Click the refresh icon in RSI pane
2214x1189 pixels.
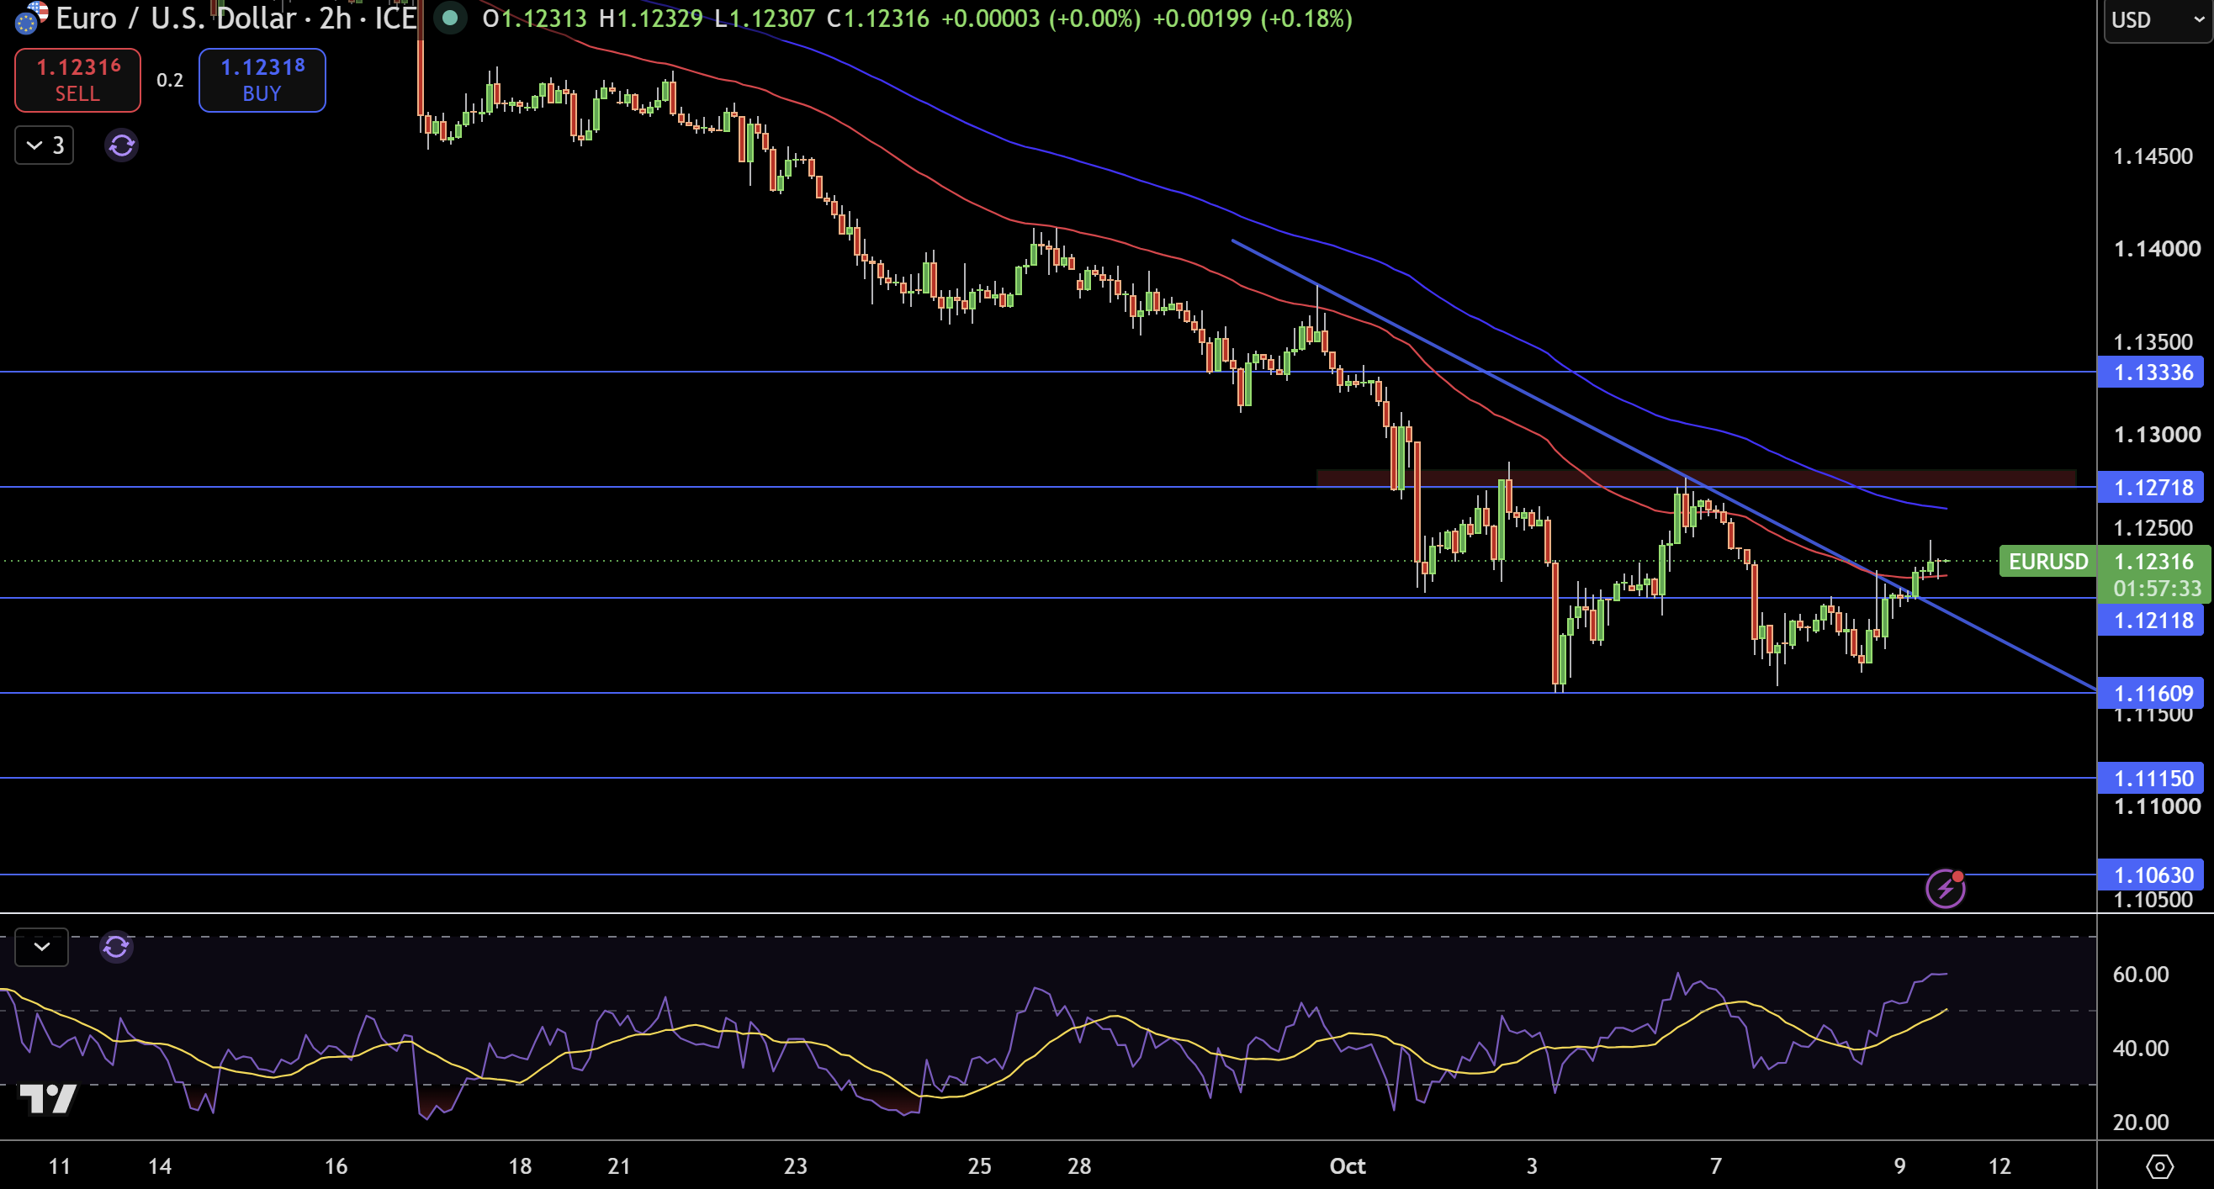click(x=116, y=947)
